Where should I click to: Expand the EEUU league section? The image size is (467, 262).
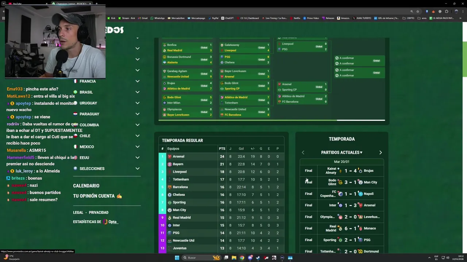click(x=138, y=158)
